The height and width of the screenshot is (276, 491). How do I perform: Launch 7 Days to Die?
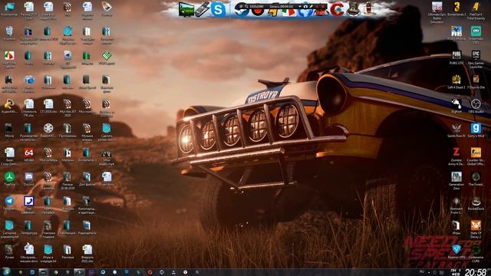point(476,82)
